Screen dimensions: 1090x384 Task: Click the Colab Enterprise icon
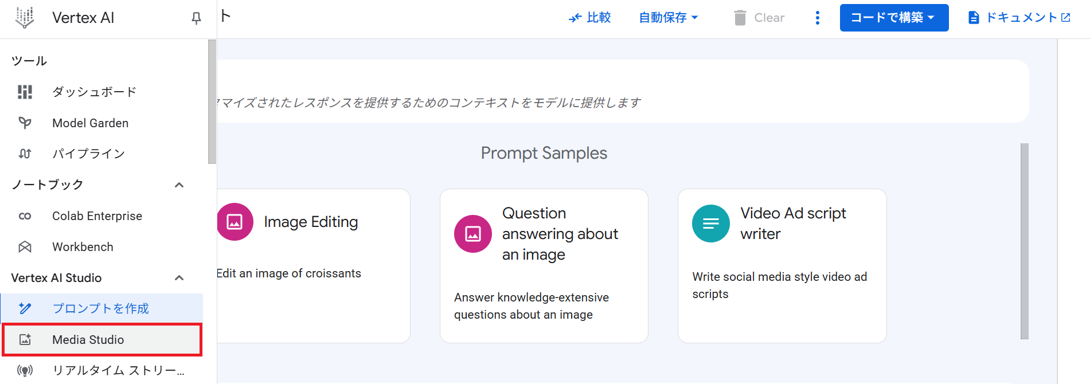coord(25,216)
